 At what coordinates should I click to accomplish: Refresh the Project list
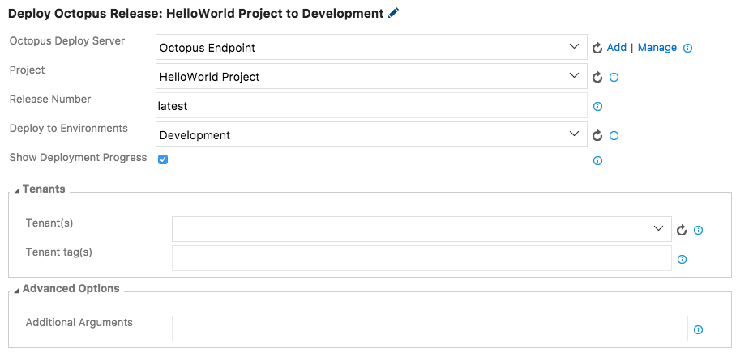coord(597,78)
